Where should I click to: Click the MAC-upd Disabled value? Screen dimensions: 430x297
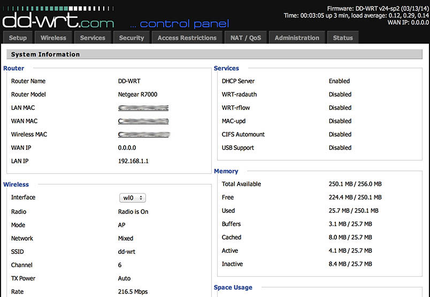pyautogui.click(x=340, y=121)
